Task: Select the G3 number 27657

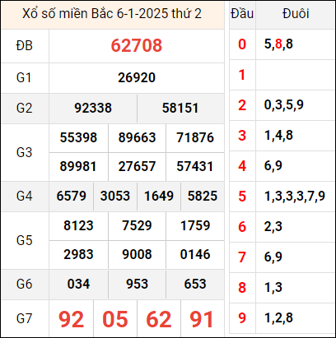Action: 137,167
